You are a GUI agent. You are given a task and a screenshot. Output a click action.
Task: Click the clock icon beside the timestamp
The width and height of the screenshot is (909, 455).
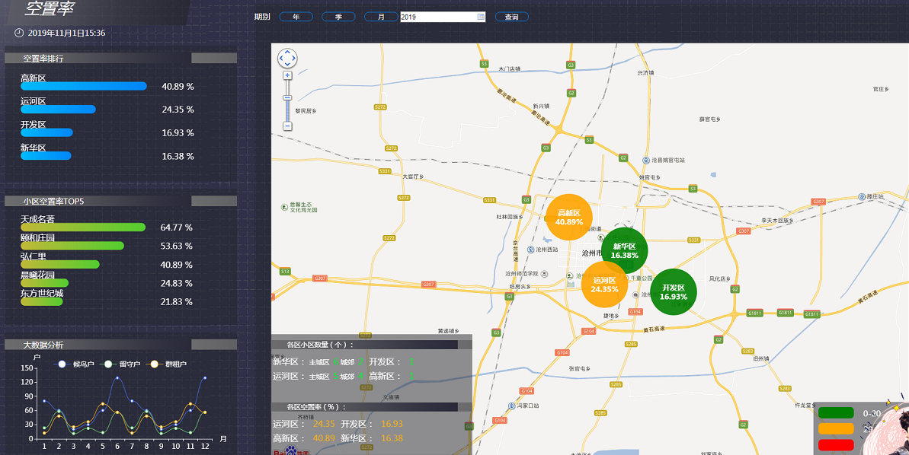[18, 33]
